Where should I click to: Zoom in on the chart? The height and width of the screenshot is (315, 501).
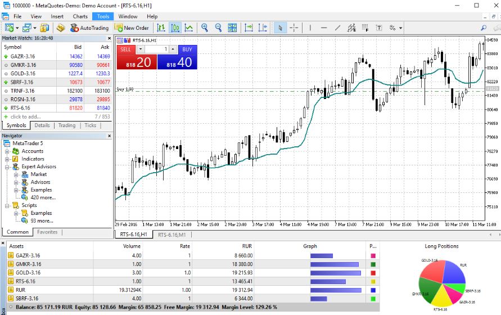pos(205,28)
